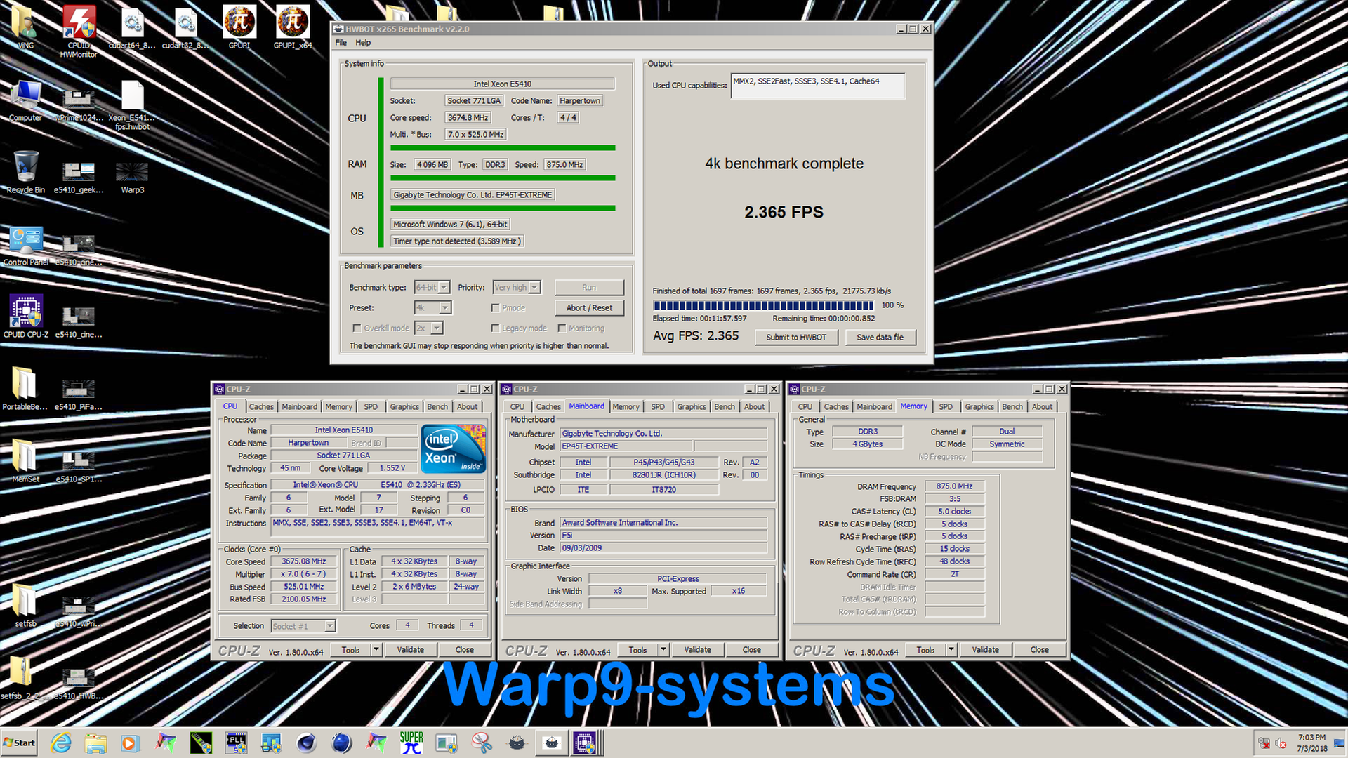Switch to Caches tab in CPU-Z Processor window
The image size is (1348, 758).
tap(261, 407)
